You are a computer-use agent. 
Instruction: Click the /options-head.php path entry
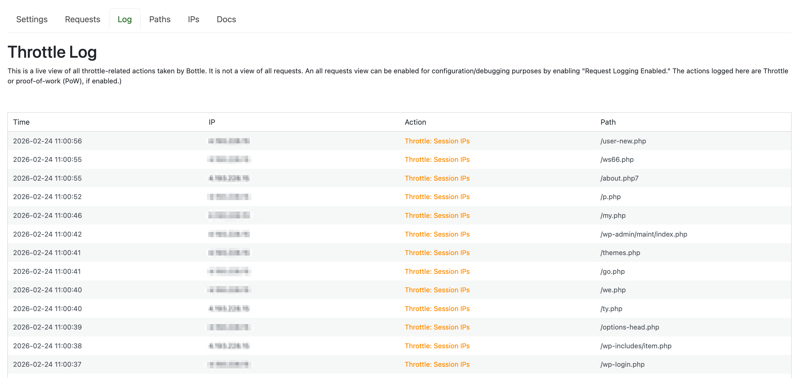630,327
